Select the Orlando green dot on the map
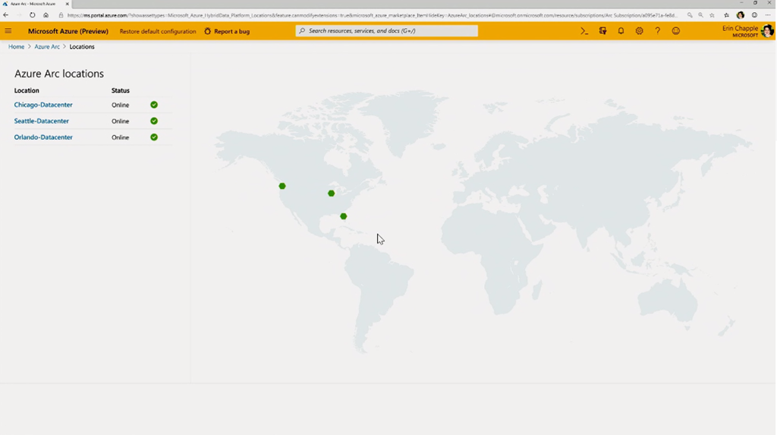 pos(344,216)
